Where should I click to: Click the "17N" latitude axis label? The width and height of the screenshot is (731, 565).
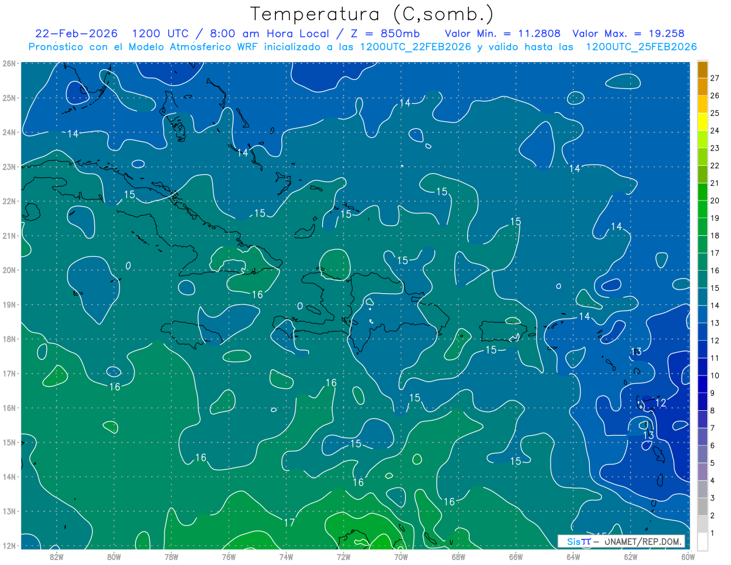click(9, 373)
